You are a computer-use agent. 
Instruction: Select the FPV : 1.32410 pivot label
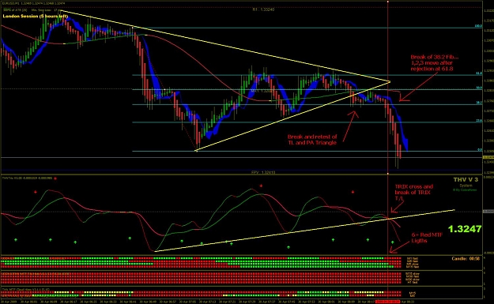(x=263, y=172)
